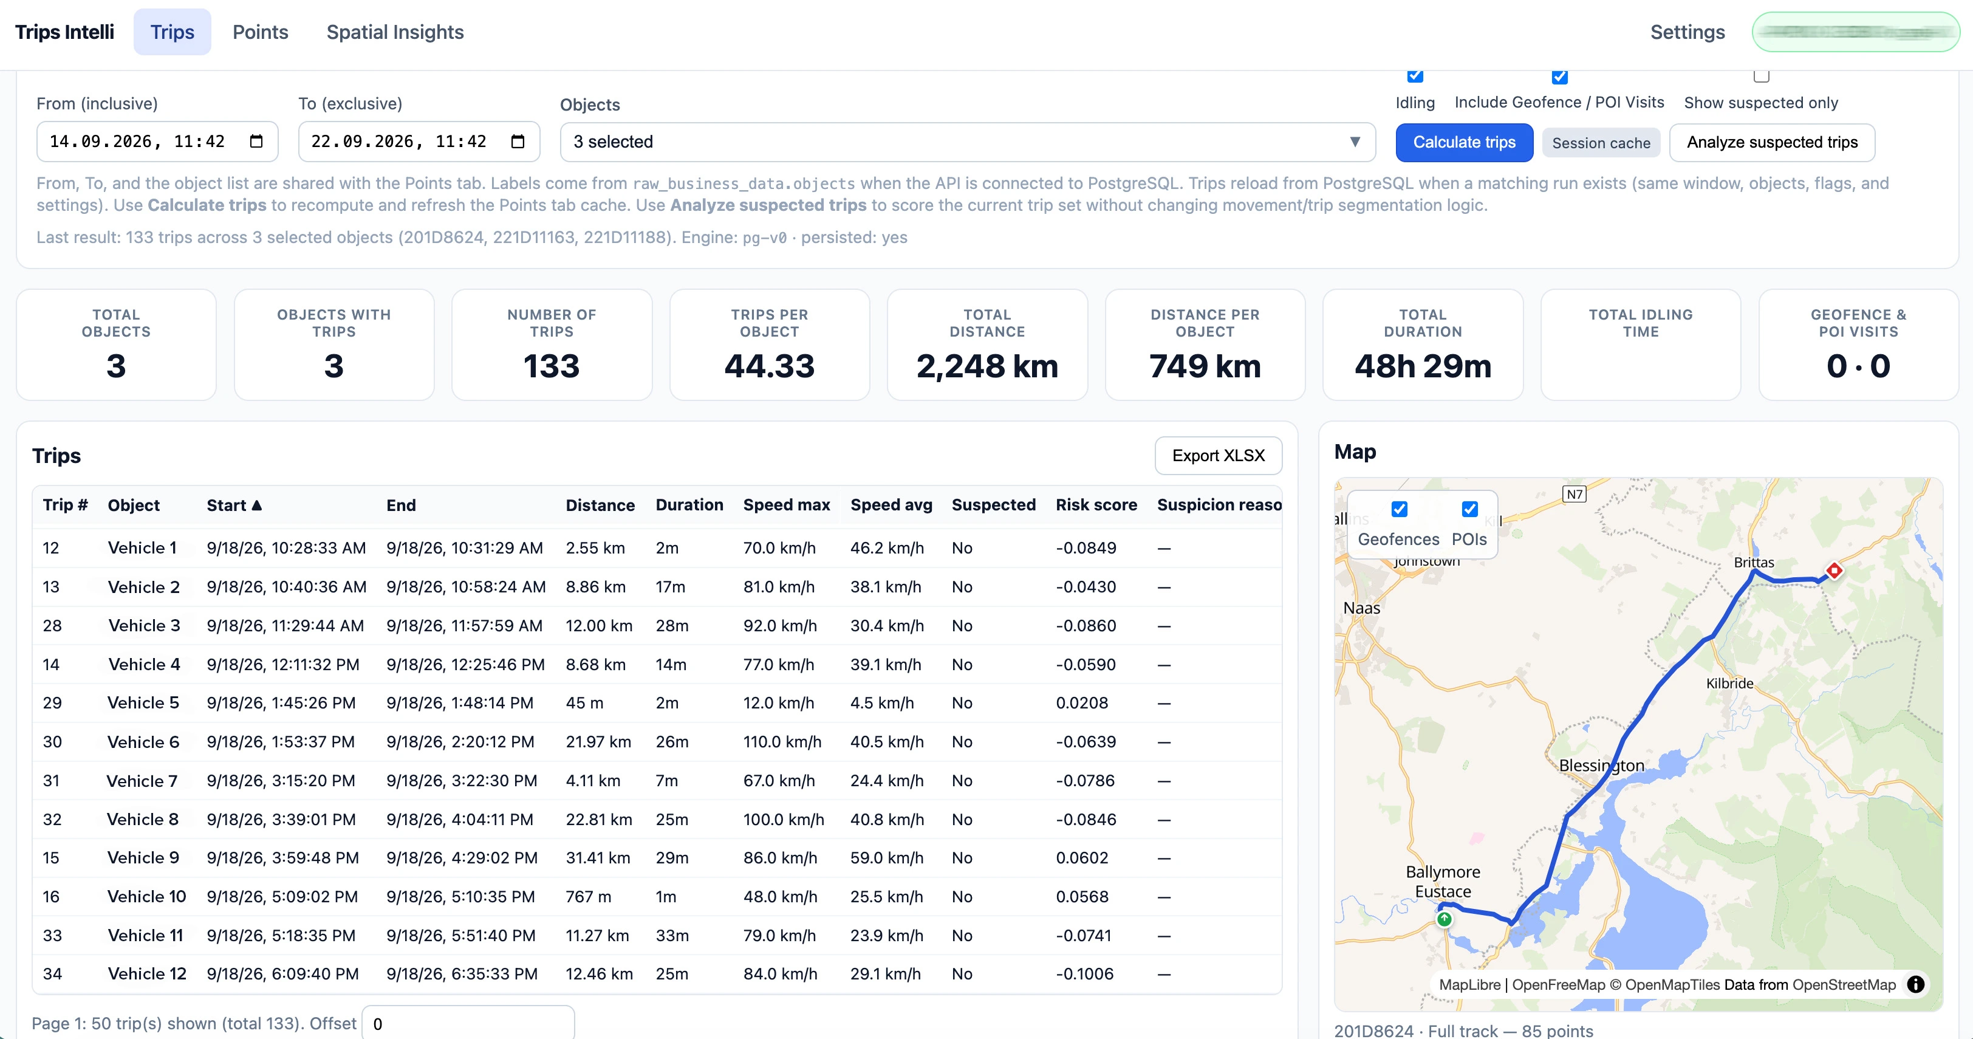Select the Vehicle 6 trip row
Viewport: 1973px width, 1039px height.
pos(657,742)
